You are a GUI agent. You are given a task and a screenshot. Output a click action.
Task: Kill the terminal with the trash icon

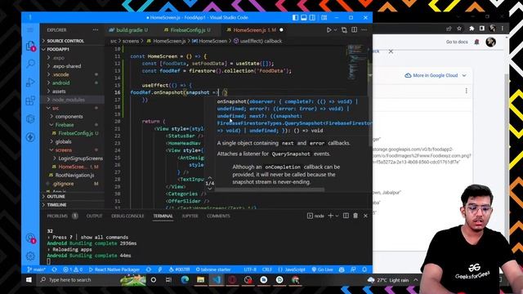[x=355, y=216]
